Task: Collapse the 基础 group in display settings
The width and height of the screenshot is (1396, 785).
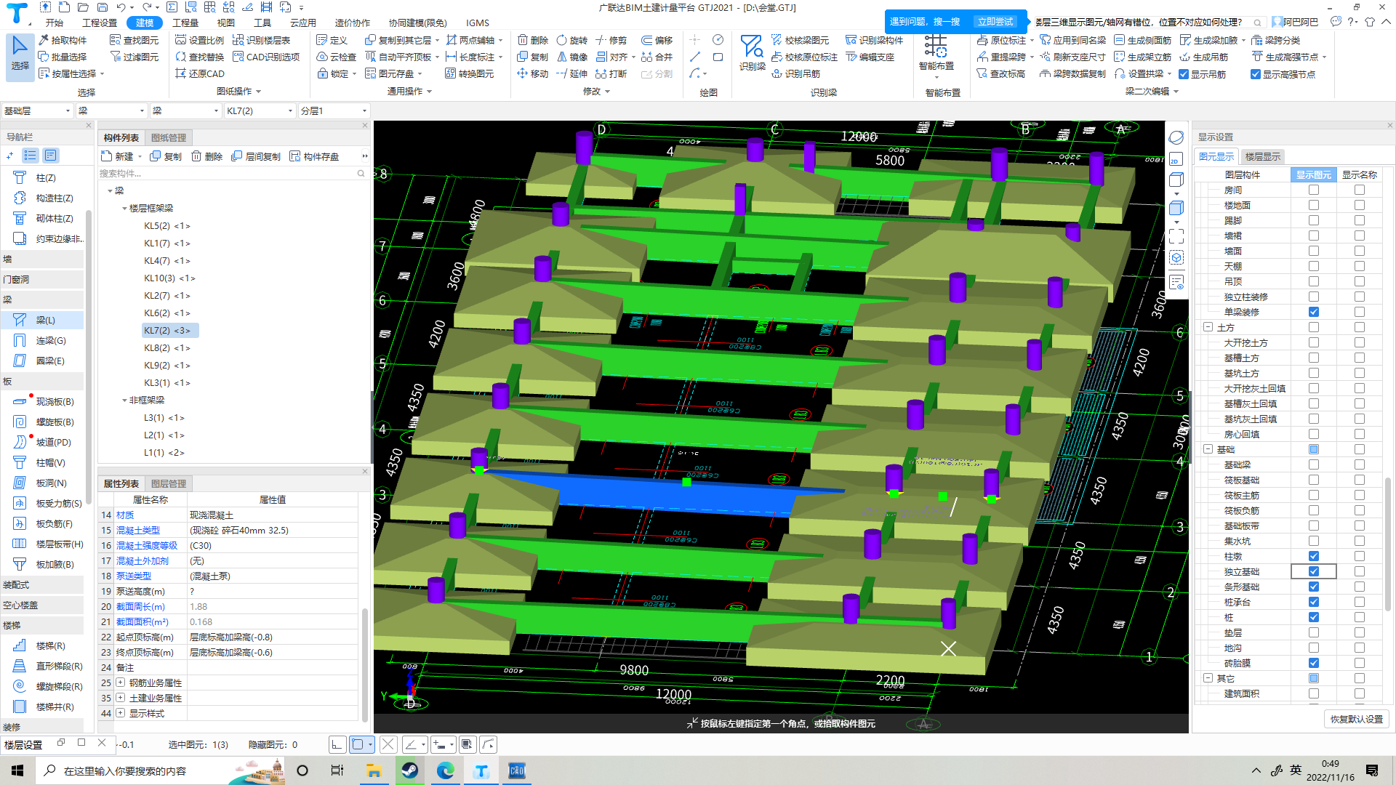Action: (x=1208, y=449)
